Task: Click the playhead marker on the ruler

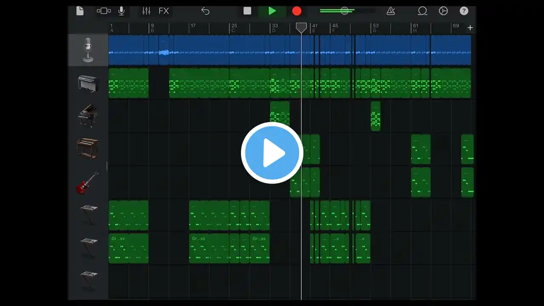Action: coord(301,28)
